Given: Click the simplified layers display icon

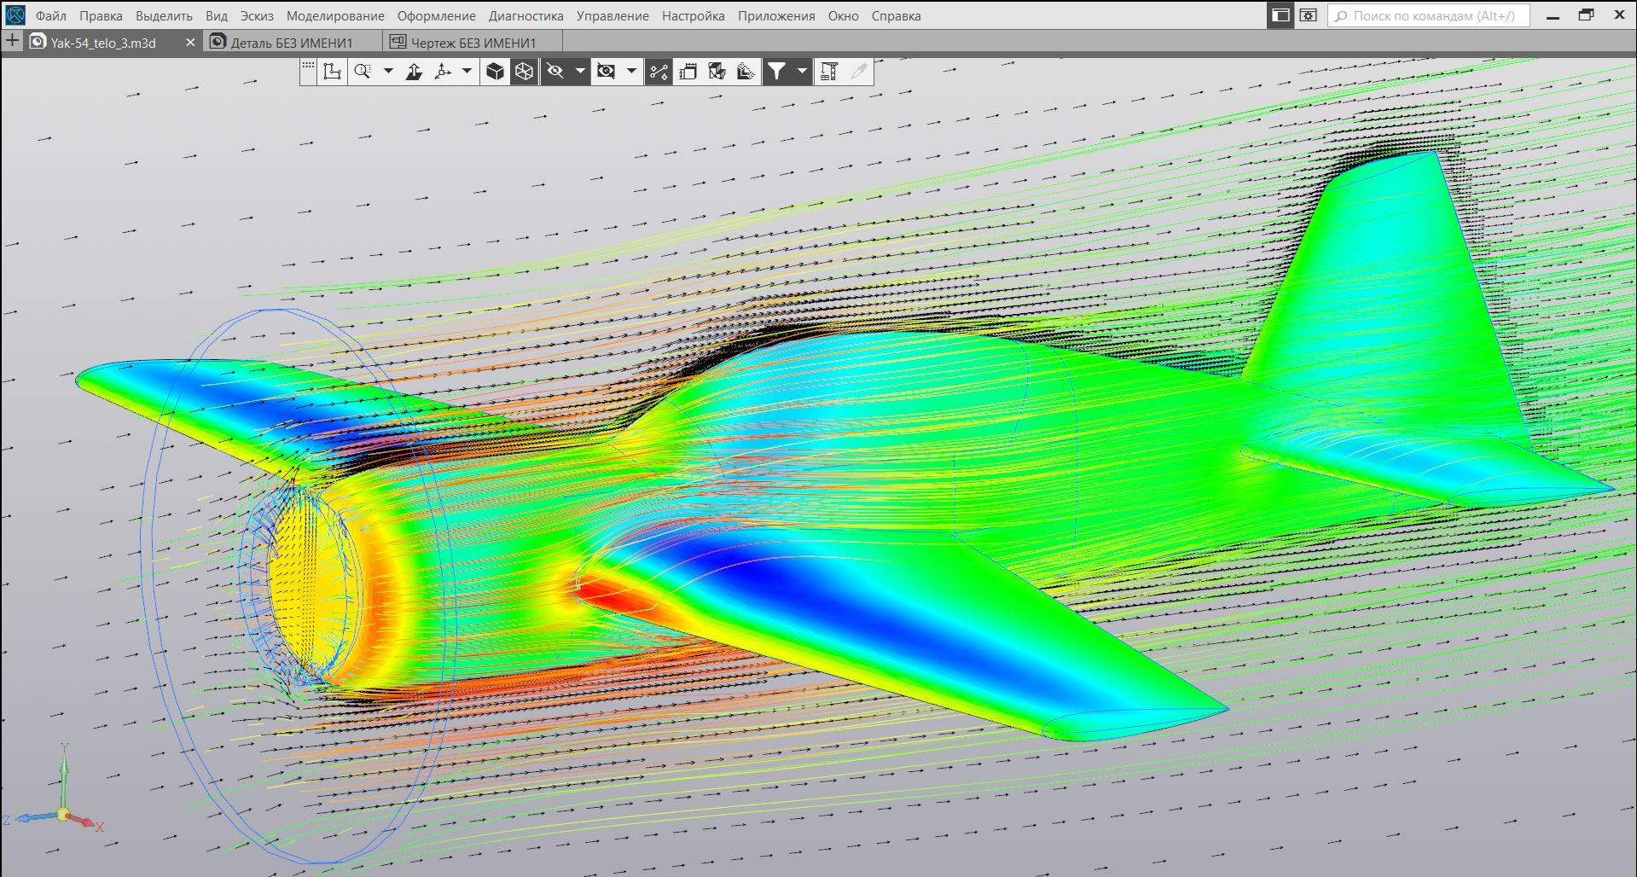Looking at the screenshot, I should (x=746, y=72).
